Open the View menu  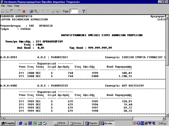point(9,6)
